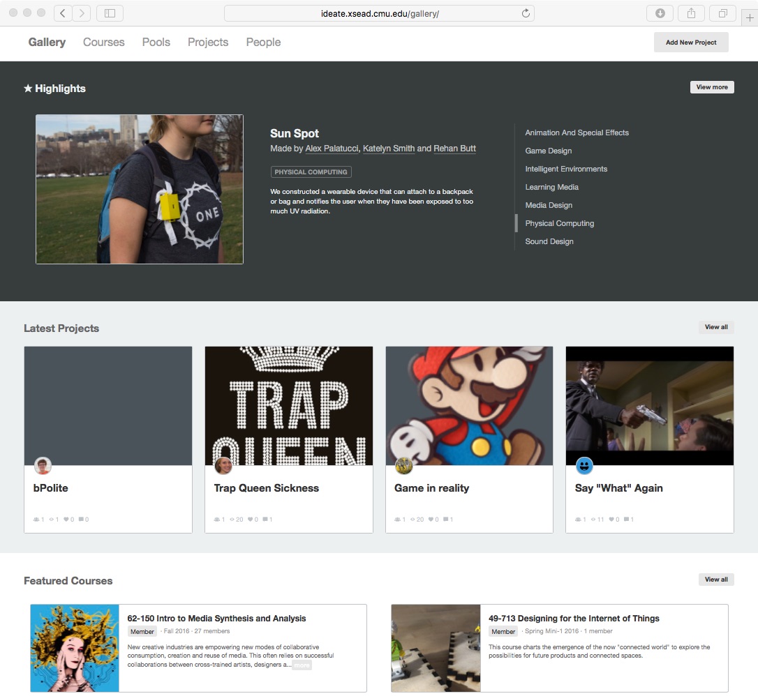Open the Say "What" Again movie thumbnail
758x696 pixels.
coord(650,406)
